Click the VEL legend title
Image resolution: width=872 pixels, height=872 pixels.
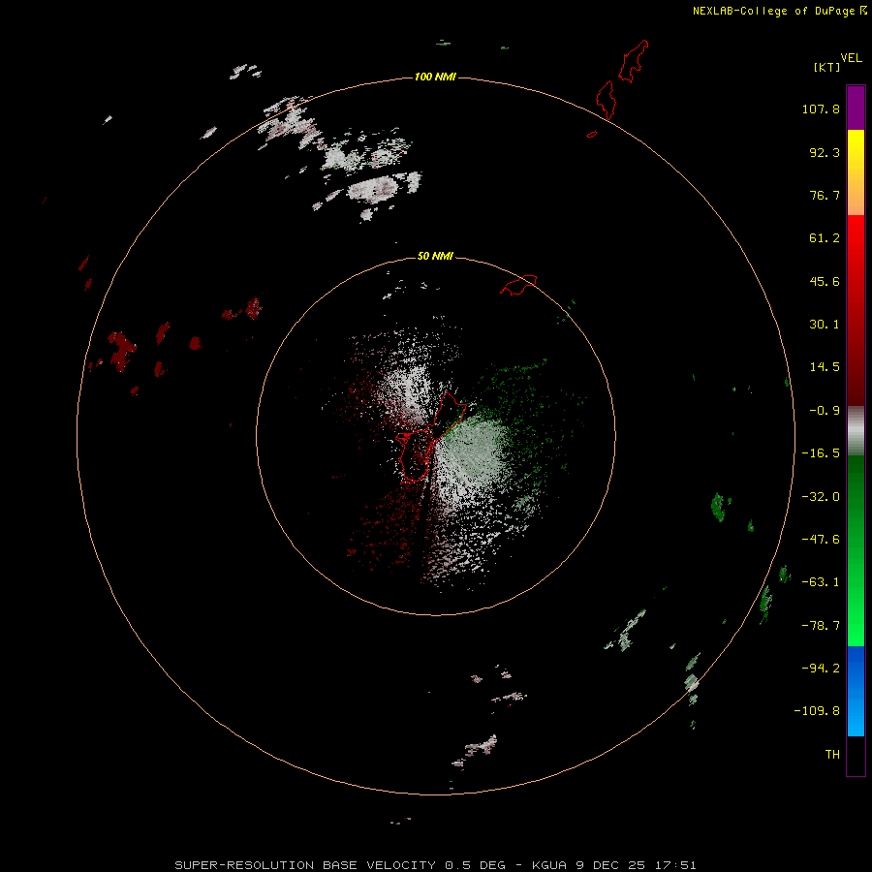pos(851,58)
